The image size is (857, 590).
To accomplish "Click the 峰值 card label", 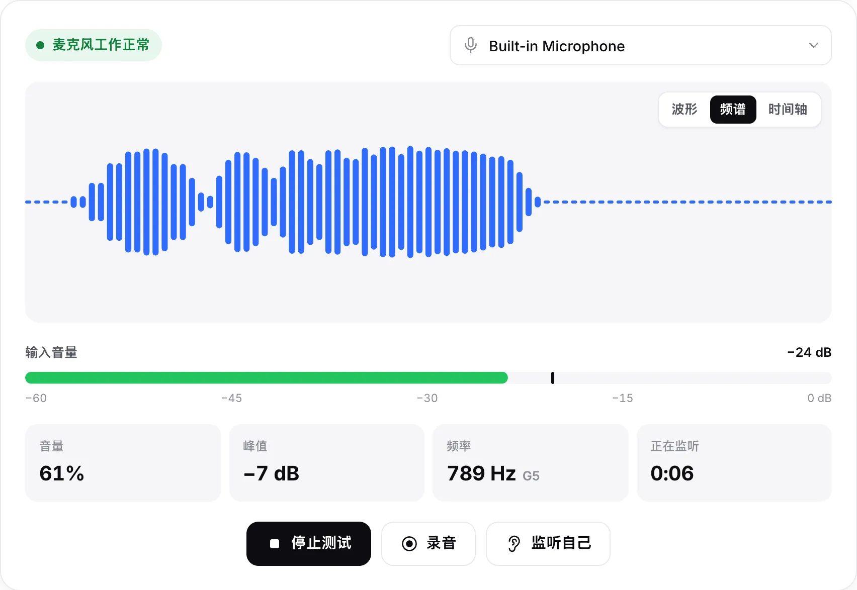I will point(255,446).
